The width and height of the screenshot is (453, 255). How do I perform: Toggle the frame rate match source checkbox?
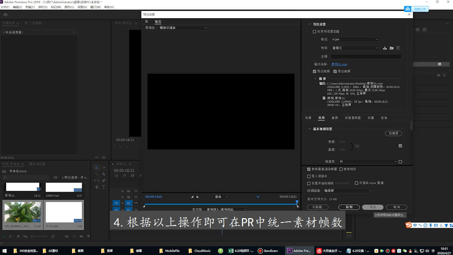(400, 161)
